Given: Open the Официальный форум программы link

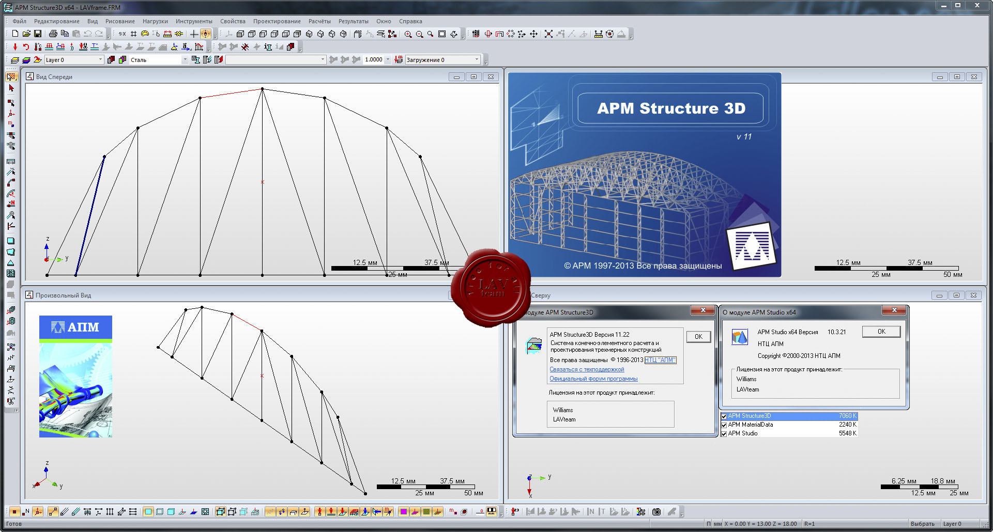Looking at the screenshot, I should 593,379.
